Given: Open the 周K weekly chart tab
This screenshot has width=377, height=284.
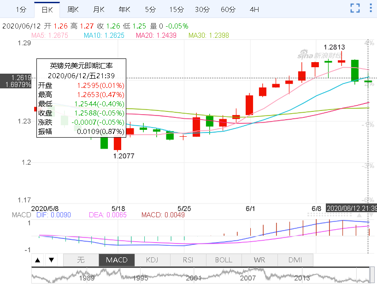Looking at the screenshot, I should (73, 10).
